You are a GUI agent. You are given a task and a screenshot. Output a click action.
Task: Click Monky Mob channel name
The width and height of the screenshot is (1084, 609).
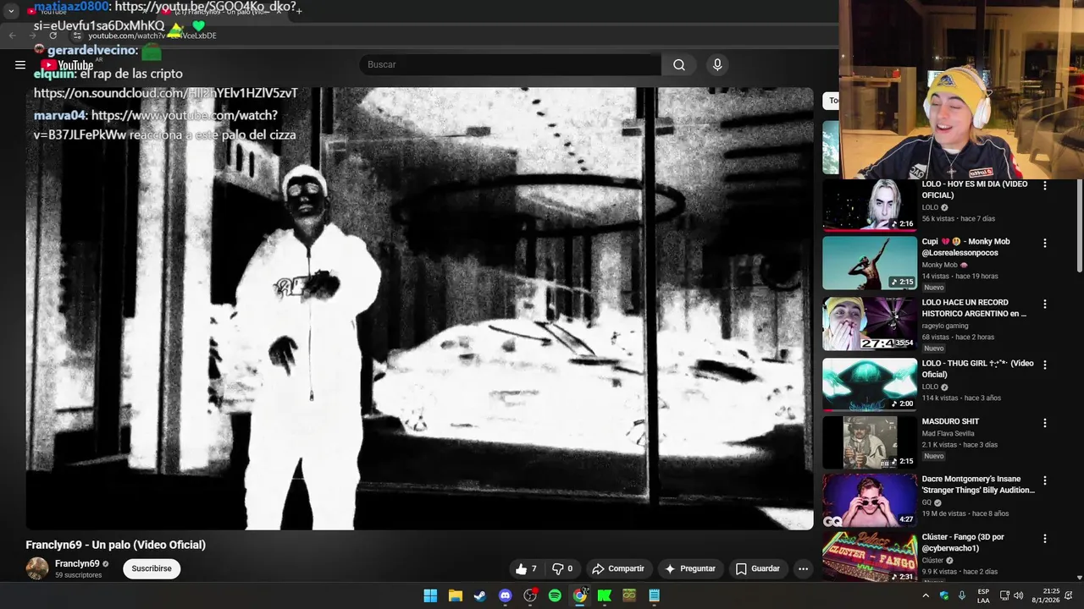[940, 265]
